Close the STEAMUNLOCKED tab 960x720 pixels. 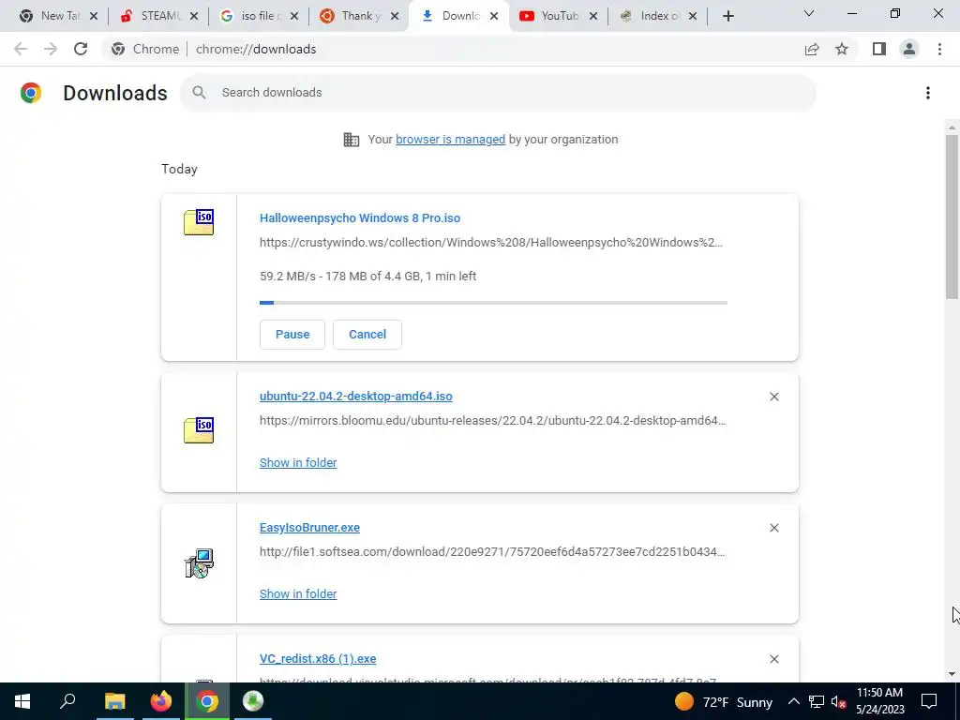pos(194,17)
